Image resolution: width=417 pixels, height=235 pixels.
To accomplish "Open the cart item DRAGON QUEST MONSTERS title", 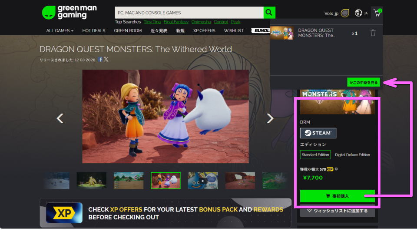I will (316, 33).
